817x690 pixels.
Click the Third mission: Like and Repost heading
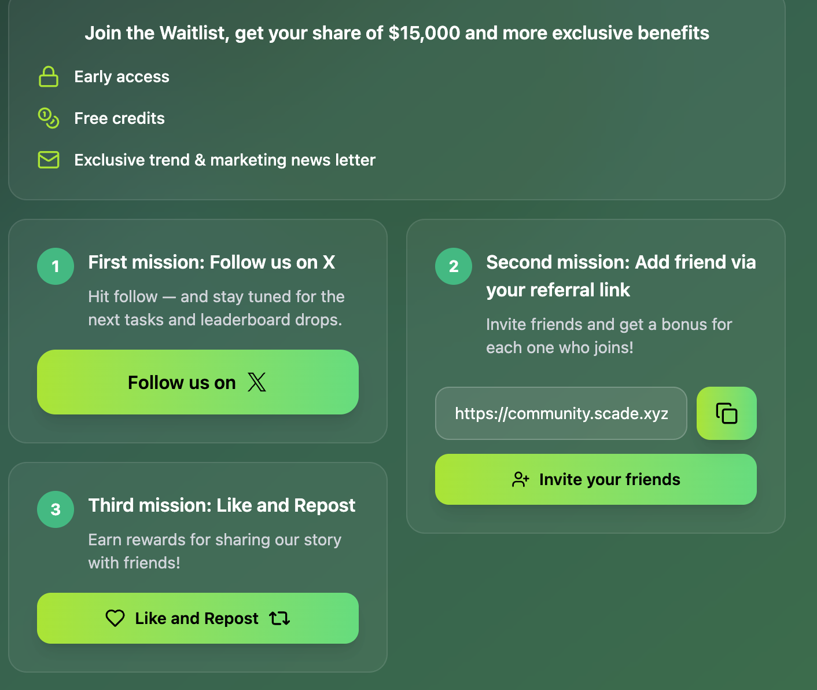pos(222,505)
